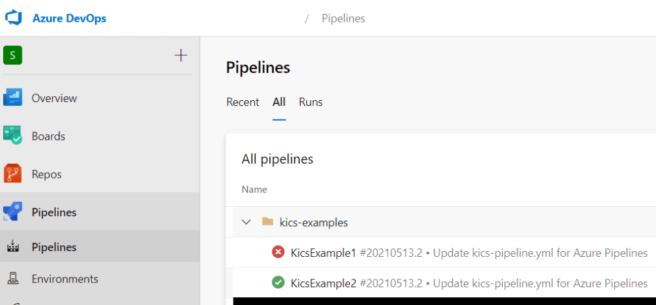Switch to the Recent tab

[243, 102]
